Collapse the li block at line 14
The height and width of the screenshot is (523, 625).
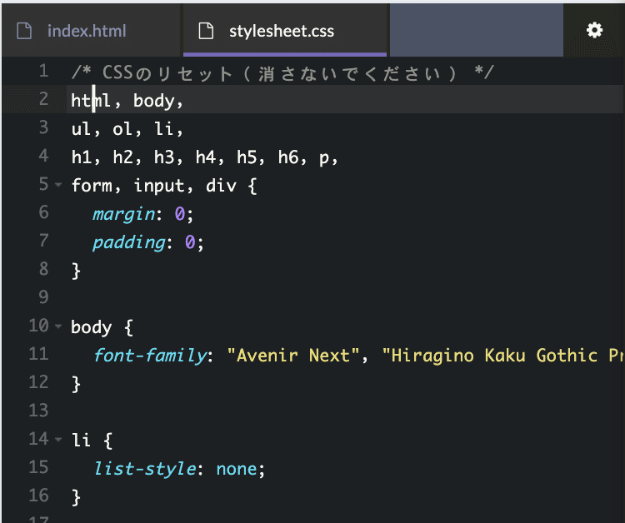58,440
